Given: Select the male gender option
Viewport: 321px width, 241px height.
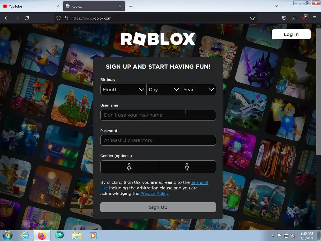Looking at the screenshot, I should (187, 167).
